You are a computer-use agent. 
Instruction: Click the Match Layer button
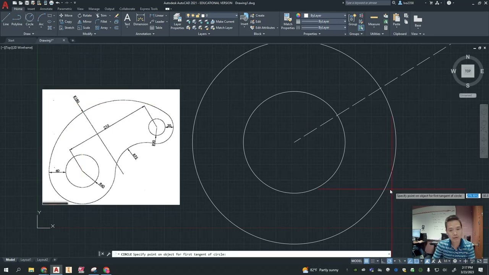(221, 28)
